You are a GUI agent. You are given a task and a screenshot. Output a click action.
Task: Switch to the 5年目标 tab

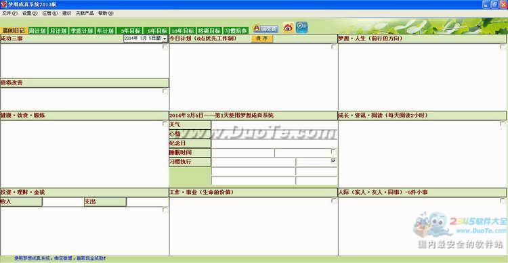point(157,30)
